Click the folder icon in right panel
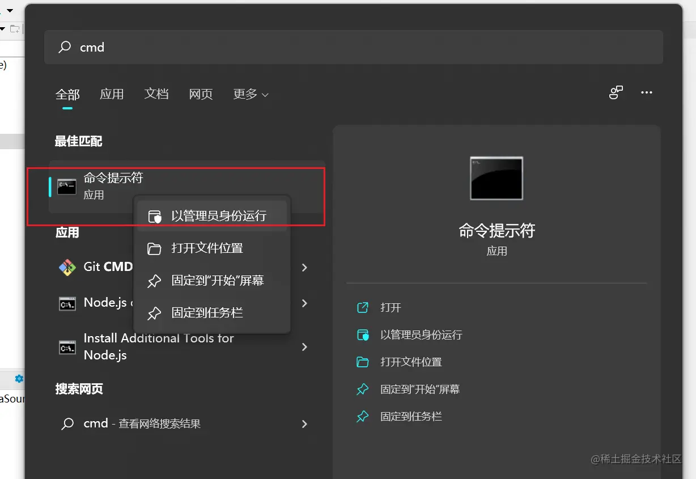 (x=363, y=362)
